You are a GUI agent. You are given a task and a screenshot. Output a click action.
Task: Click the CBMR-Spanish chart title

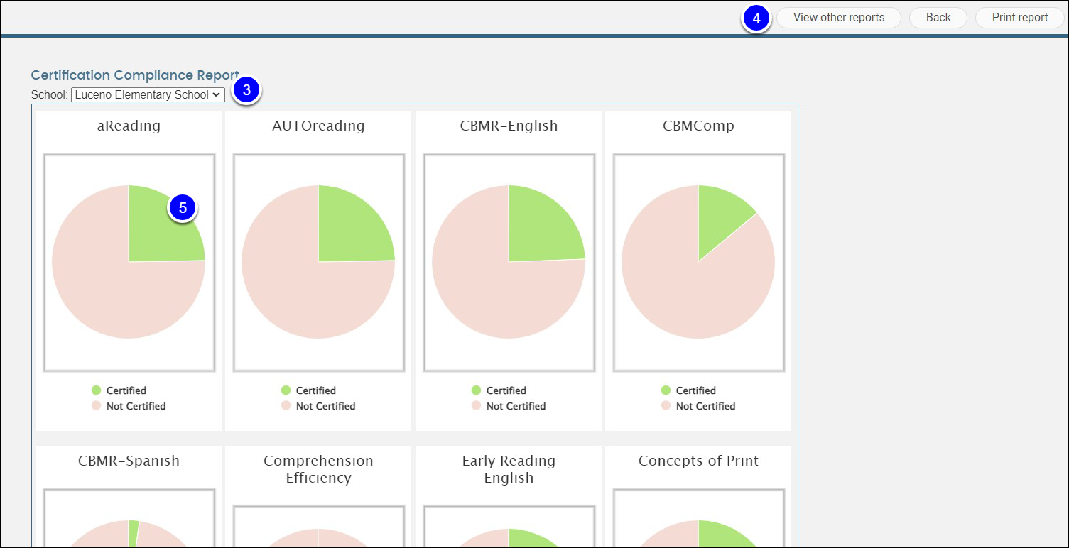coord(129,461)
